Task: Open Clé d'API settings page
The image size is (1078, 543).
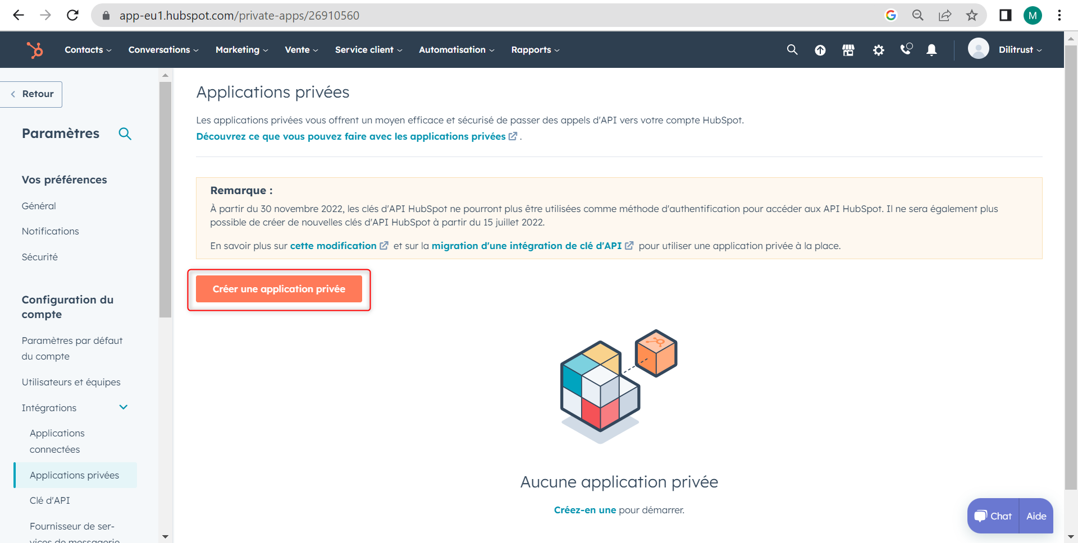Action: point(50,500)
